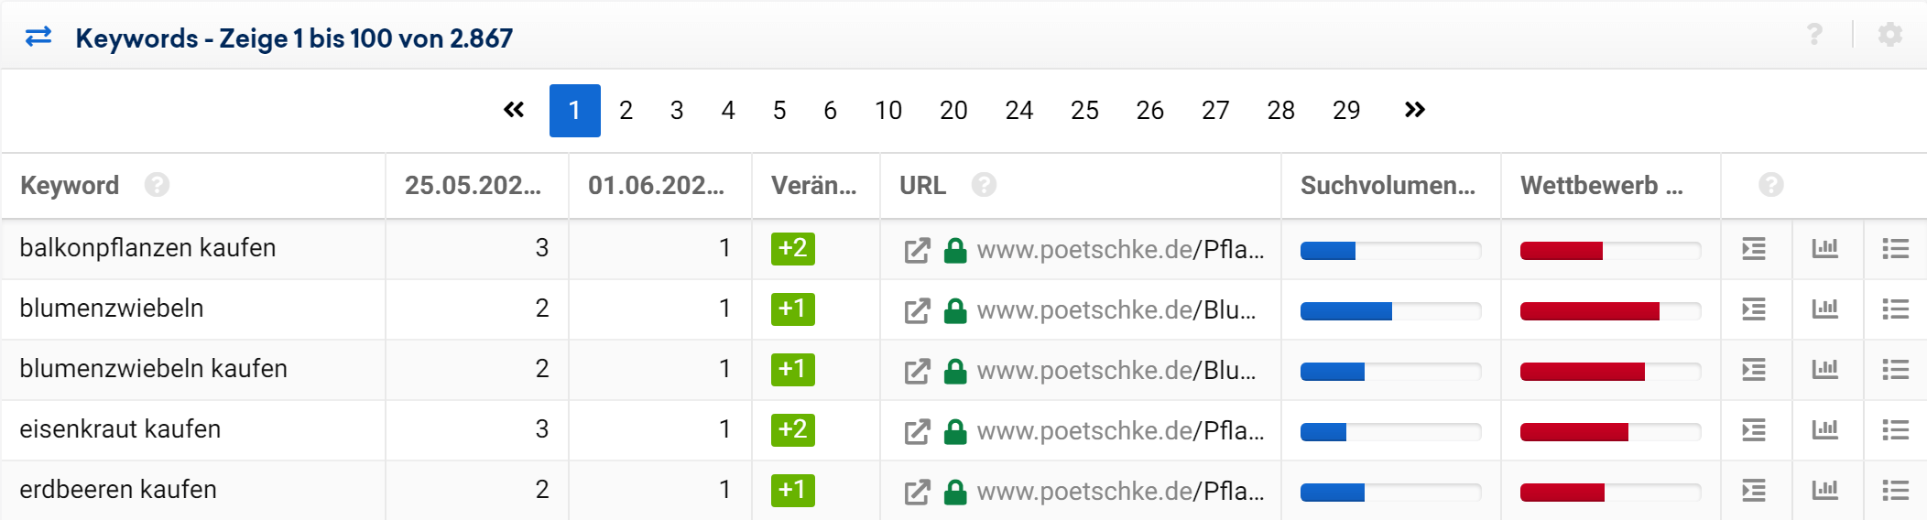Screen dimensions: 1927x520
Task: Click the +2 change badge for eisenkraut kaufen
Action: pos(792,429)
